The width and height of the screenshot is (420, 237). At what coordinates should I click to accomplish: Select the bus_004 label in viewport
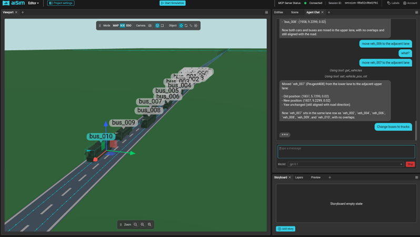tap(179, 85)
